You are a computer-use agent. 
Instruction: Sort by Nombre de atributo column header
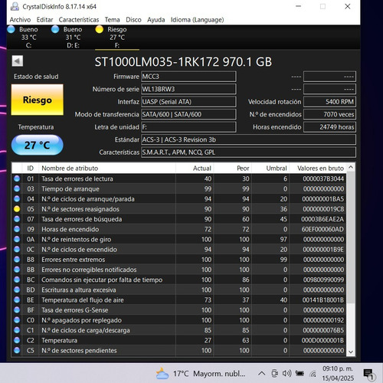(x=107, y=169)
